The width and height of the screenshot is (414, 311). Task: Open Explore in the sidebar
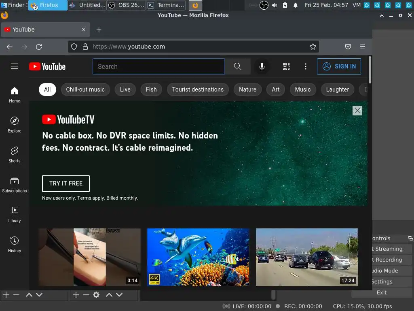click(15, 125)
